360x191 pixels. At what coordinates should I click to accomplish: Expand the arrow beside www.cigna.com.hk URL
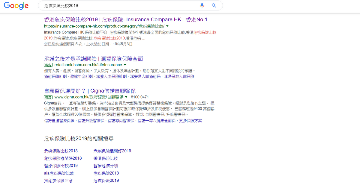pyautogui.click(x=126, y=97)
